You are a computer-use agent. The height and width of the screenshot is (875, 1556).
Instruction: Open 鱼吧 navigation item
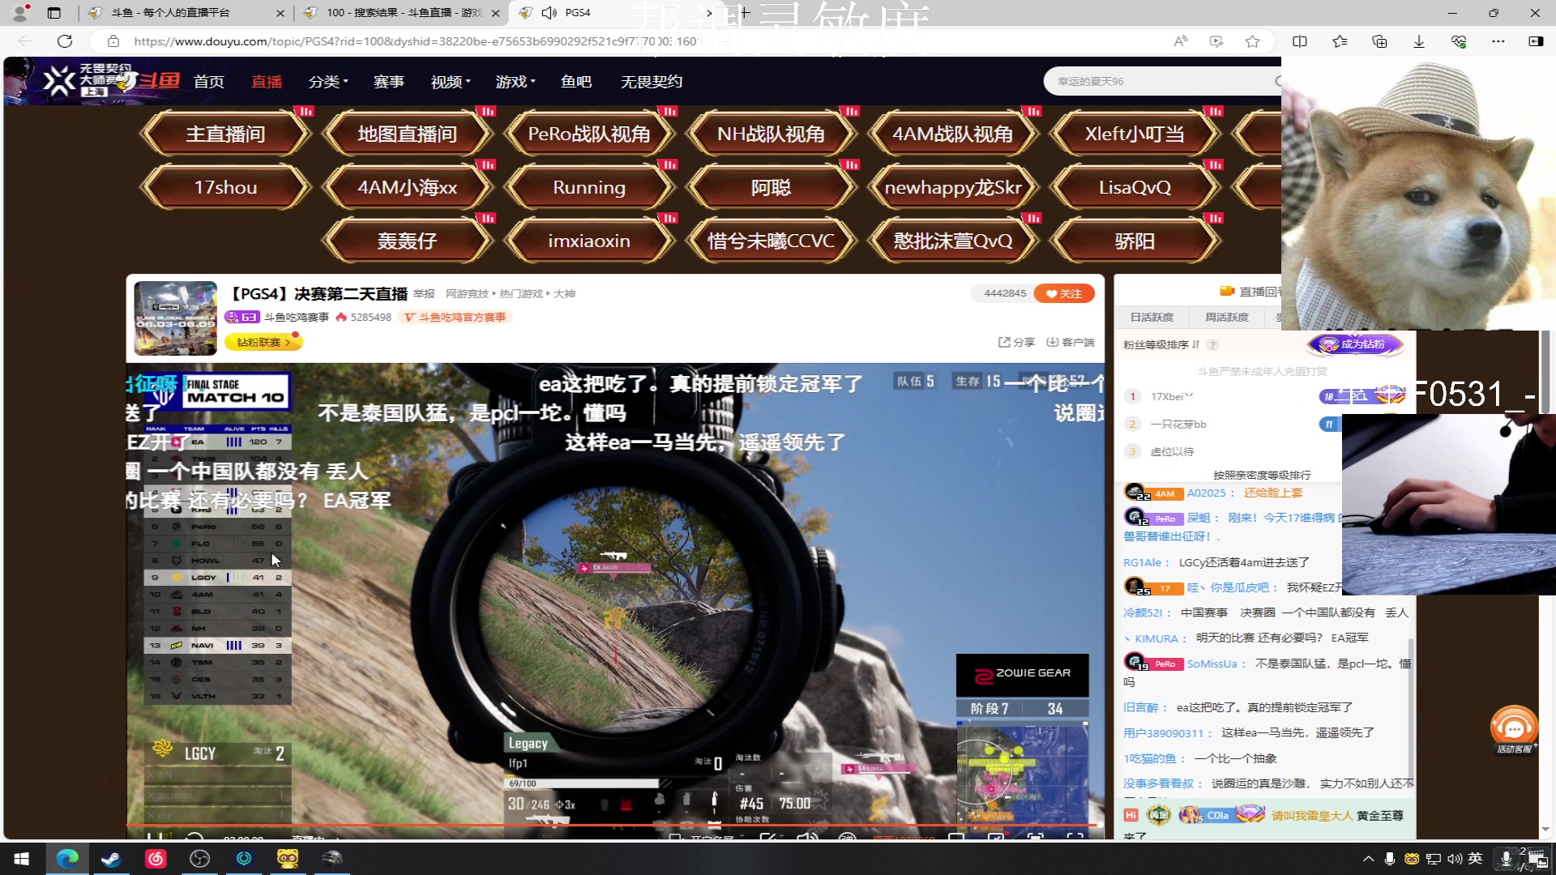click(576, 82)
